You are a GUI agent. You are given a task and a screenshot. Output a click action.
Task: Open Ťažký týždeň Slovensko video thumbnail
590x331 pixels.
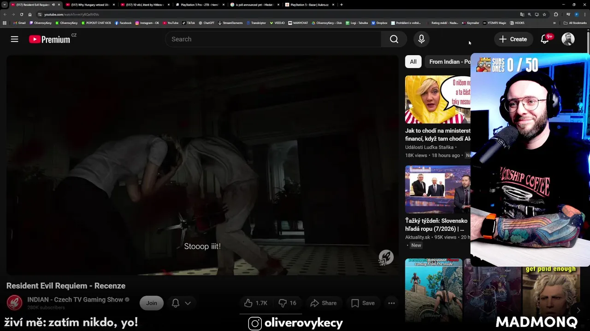438,189
